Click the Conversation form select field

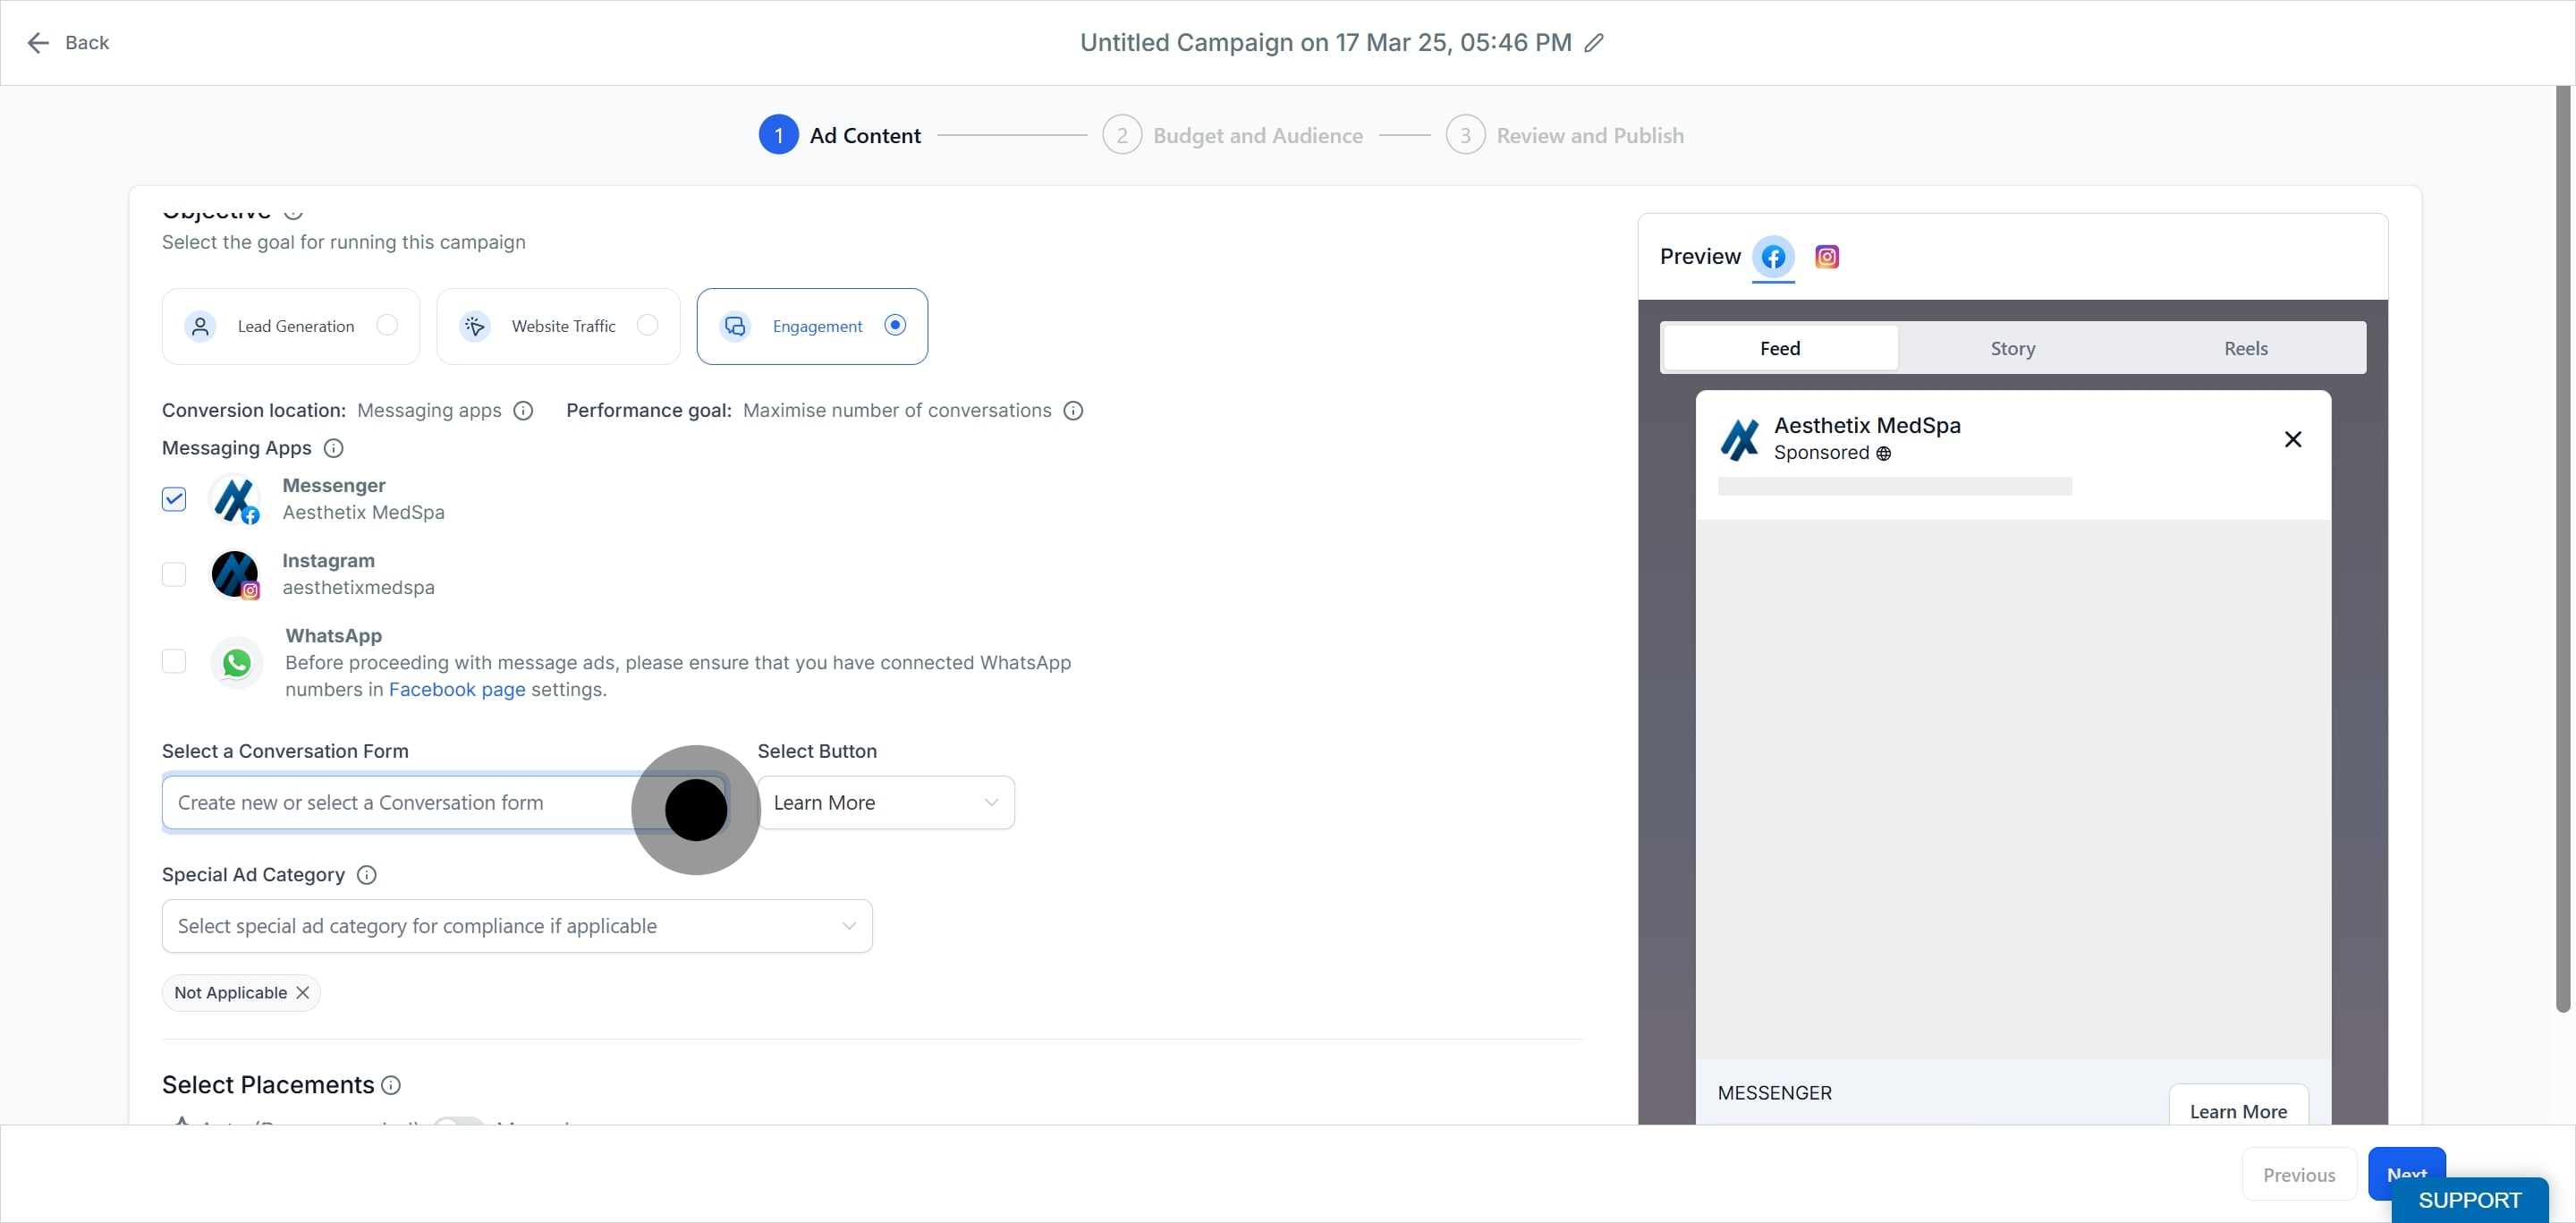click(x=445, y=803)
